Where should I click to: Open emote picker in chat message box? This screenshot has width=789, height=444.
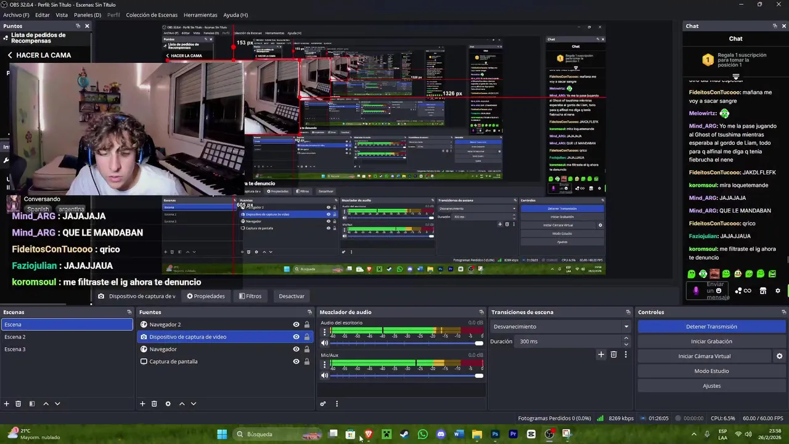(x=719, y=290)
